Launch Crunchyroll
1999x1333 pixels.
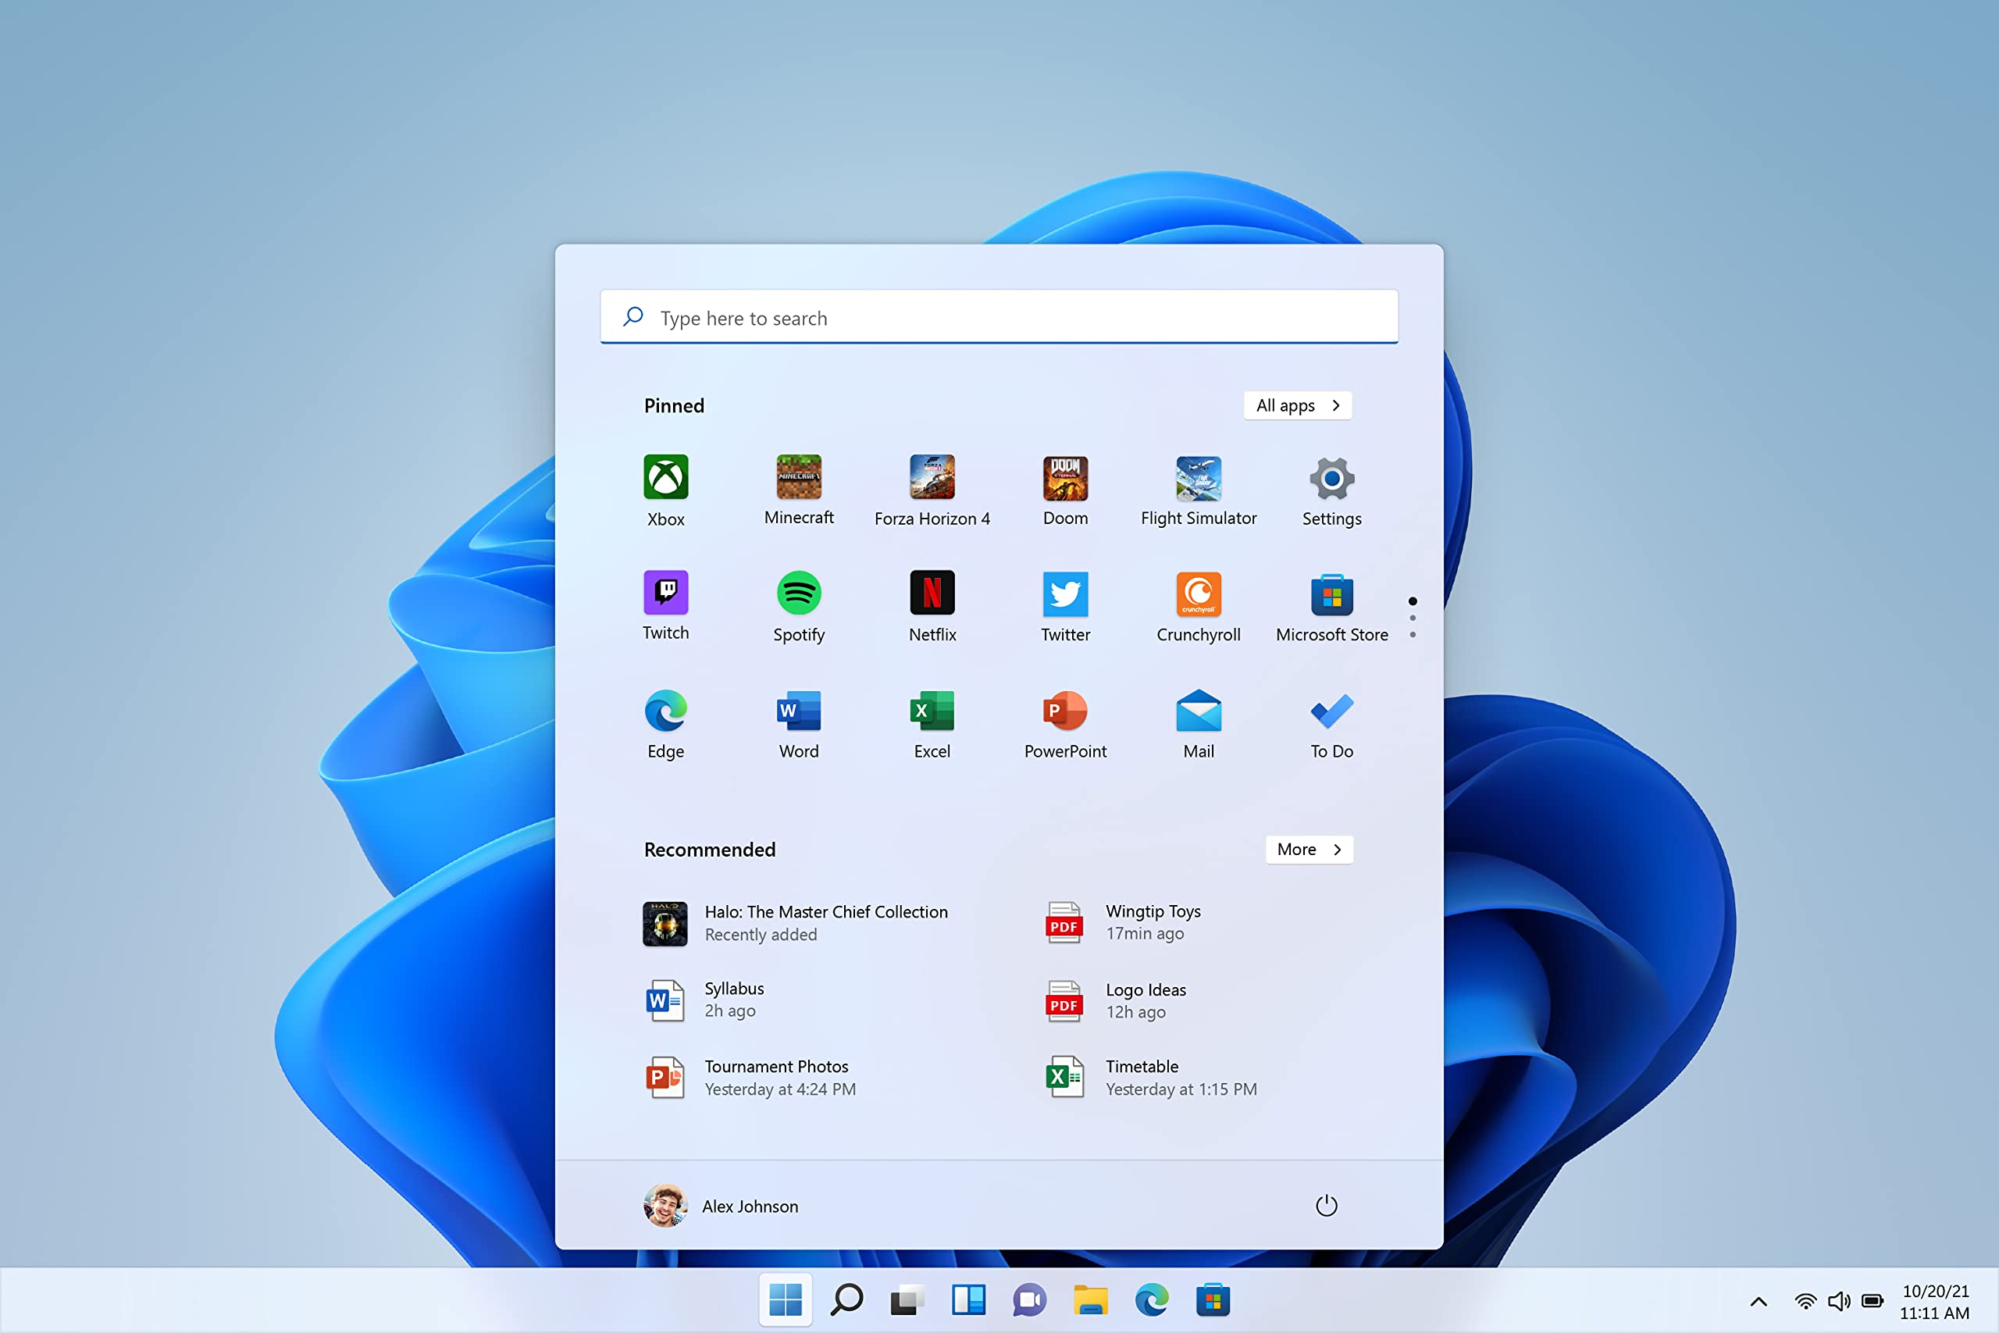click(x=1199, y=595)
